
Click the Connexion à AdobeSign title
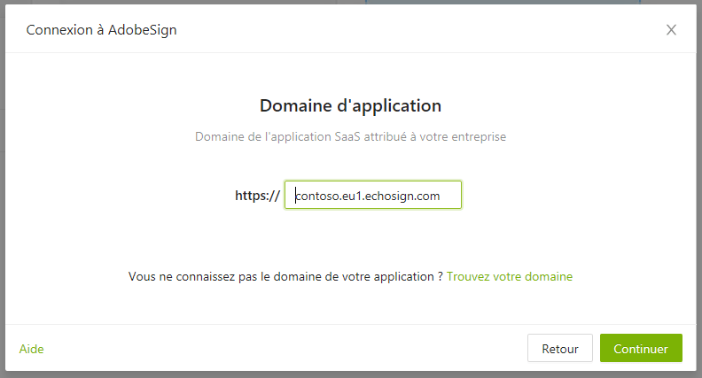pyautogui.click(x=102, y=30)
